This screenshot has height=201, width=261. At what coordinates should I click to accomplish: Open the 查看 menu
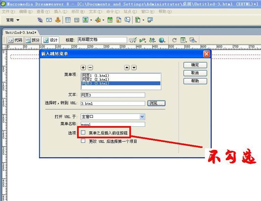tap(43, 11)
